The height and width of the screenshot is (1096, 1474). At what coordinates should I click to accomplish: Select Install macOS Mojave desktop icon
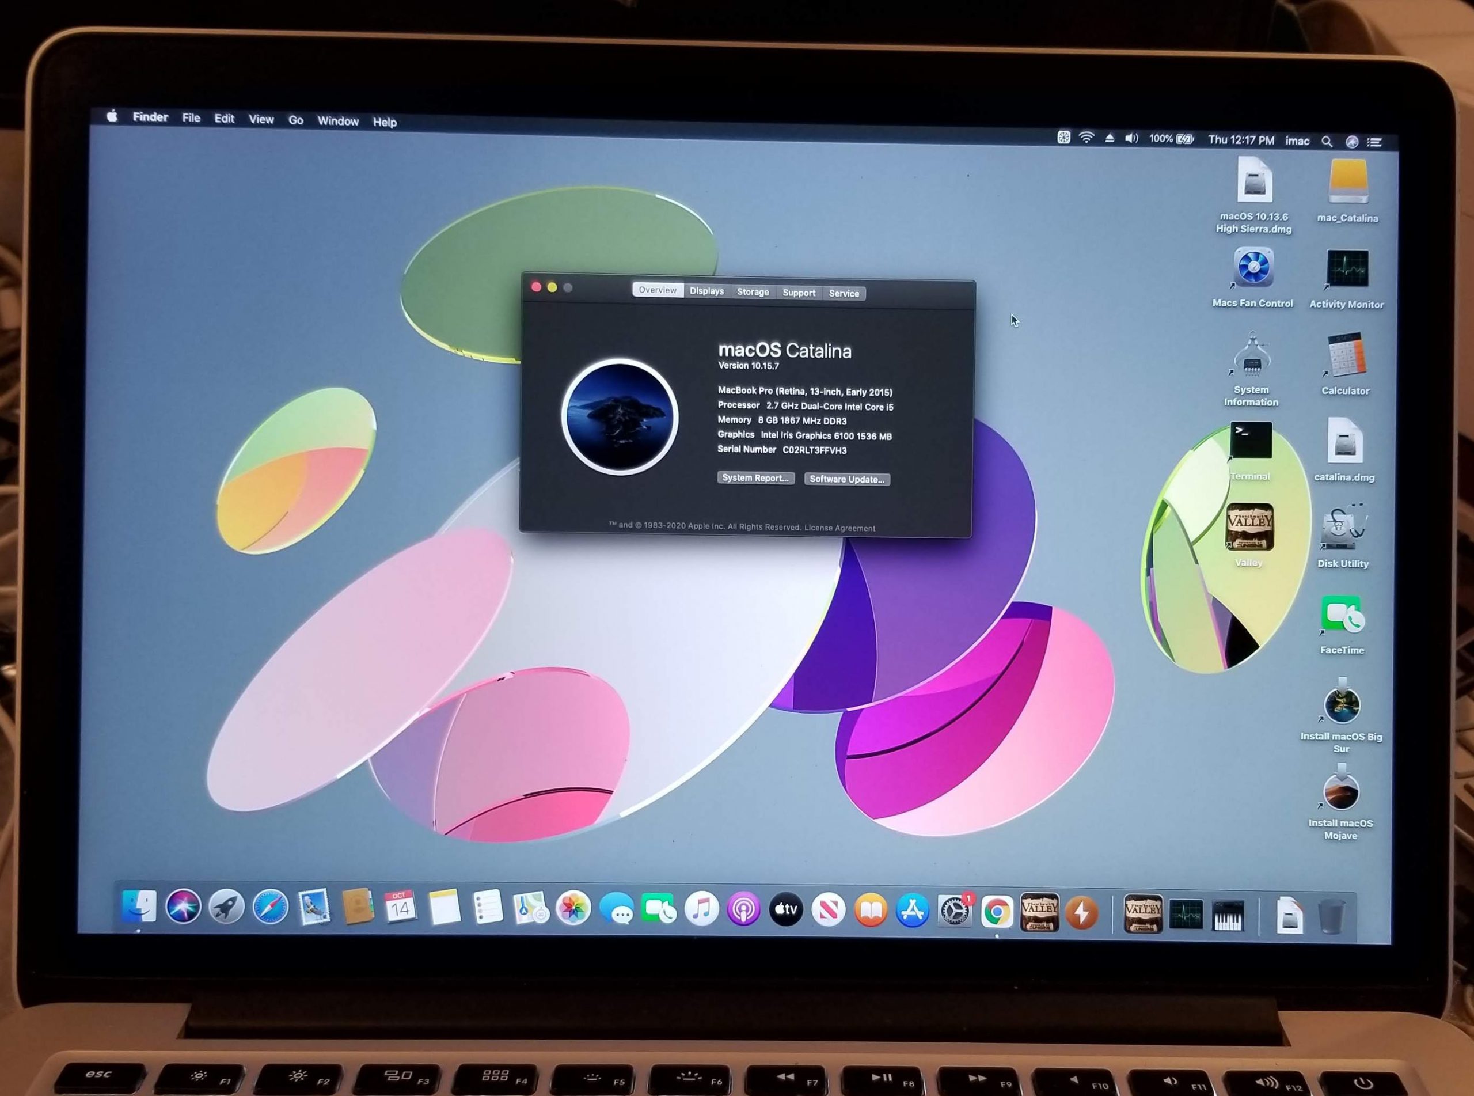(1341, 802)
